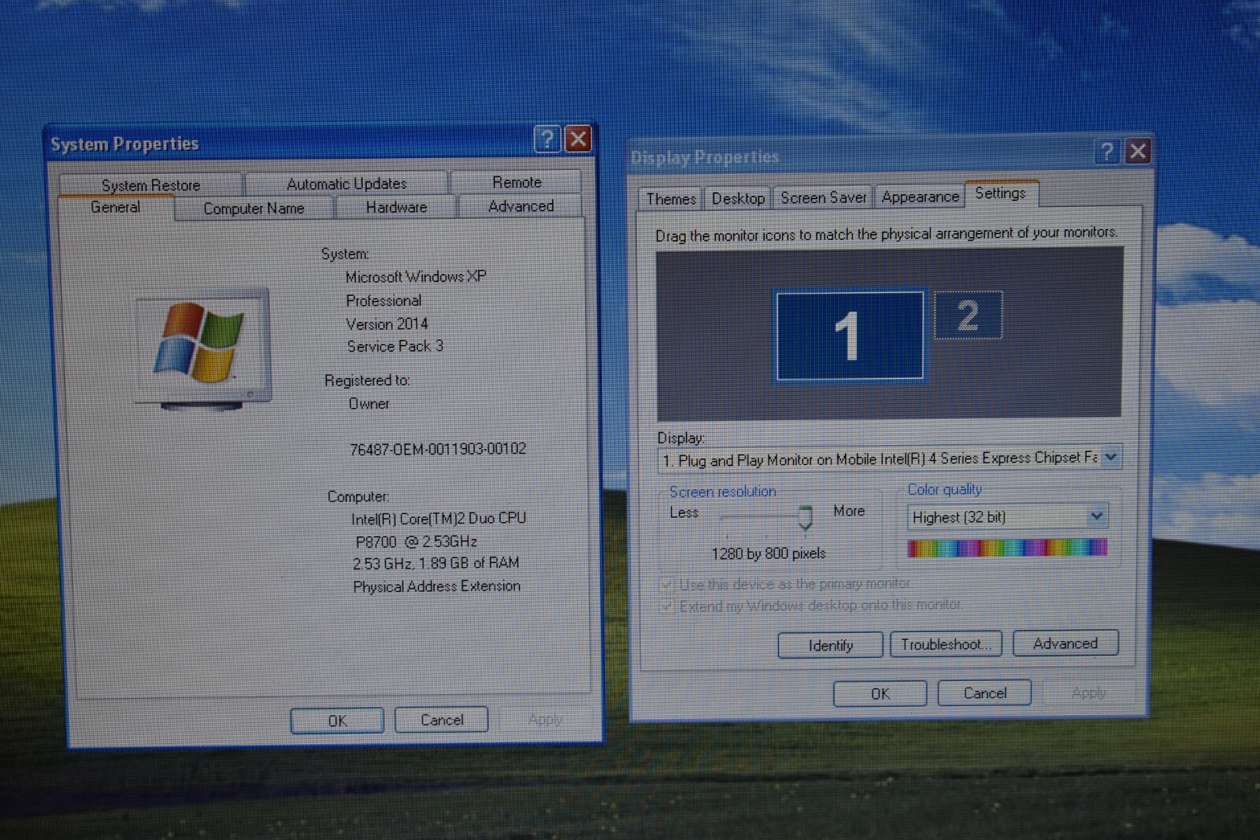Image resolution: width=1260 pixels, height=840 pixels.
Task: Open the Desktop tab
Action: (x=738, y=198)
